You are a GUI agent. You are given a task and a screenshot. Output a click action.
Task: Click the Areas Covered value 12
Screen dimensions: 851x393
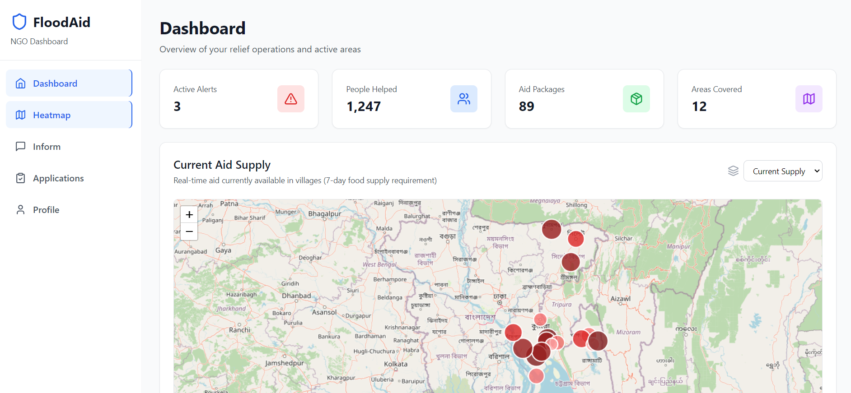[x=699, y=106]
